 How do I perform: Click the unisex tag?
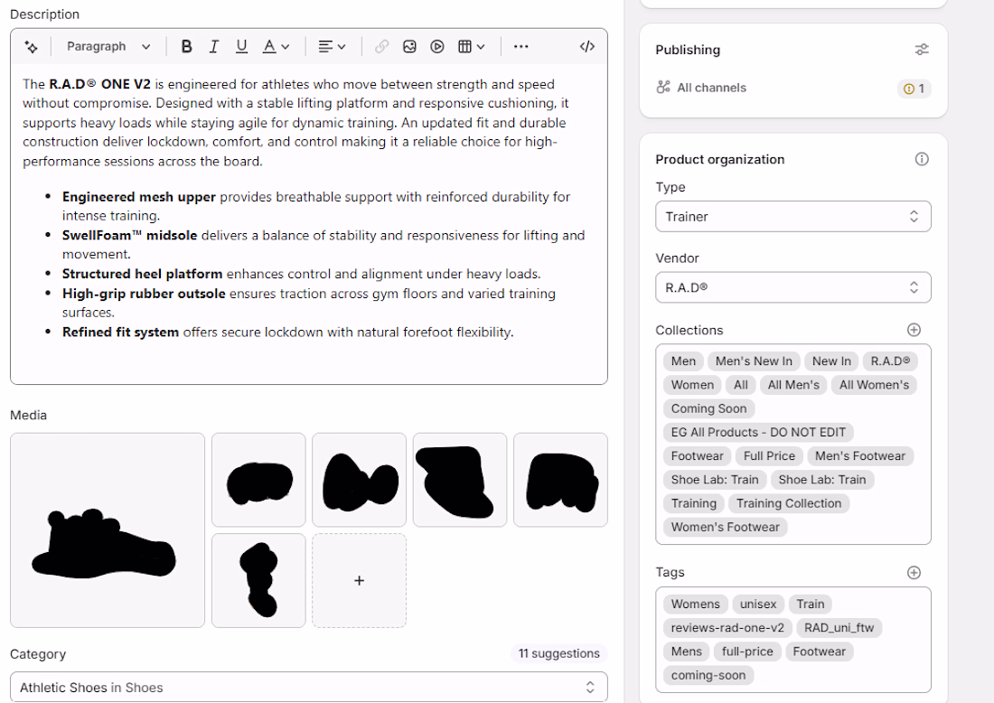click(x=758, y=605)
